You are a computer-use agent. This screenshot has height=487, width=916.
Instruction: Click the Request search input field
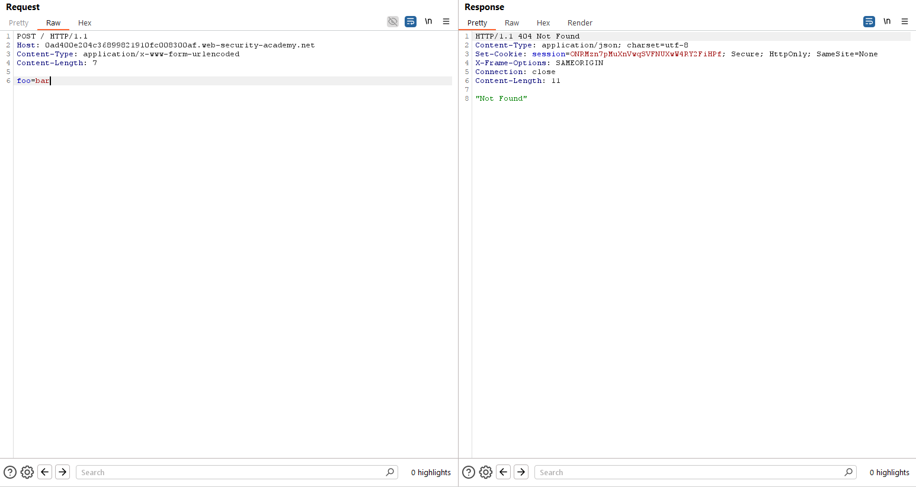(231, 472)
